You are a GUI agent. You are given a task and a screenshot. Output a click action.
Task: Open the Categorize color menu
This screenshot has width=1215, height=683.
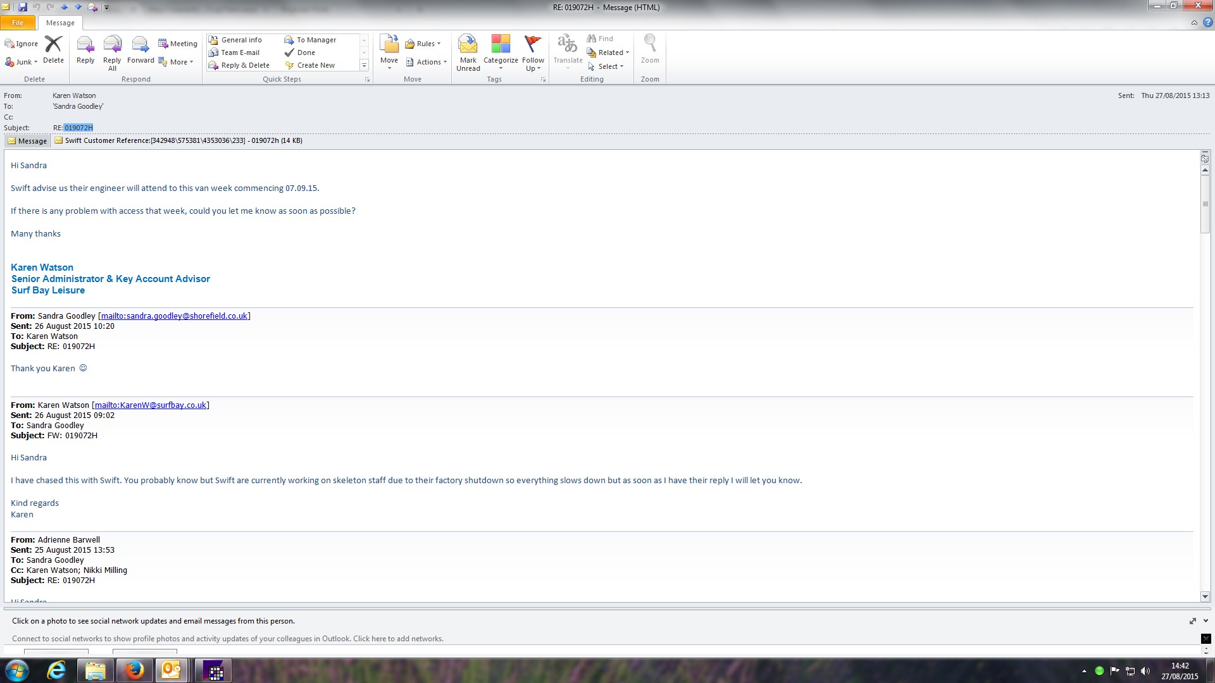501,52
